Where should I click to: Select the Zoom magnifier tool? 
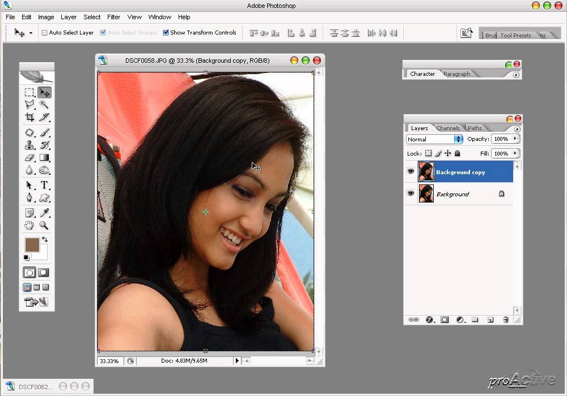pyautogui.click(x=44, y=225)
